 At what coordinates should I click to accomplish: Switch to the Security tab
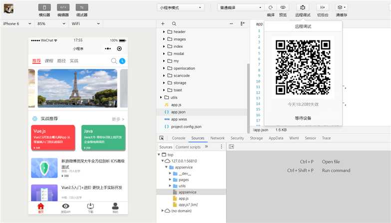coord(237,138)
